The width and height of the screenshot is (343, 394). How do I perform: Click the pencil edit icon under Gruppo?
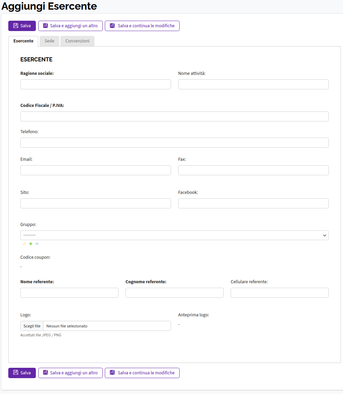pos(24,244)
